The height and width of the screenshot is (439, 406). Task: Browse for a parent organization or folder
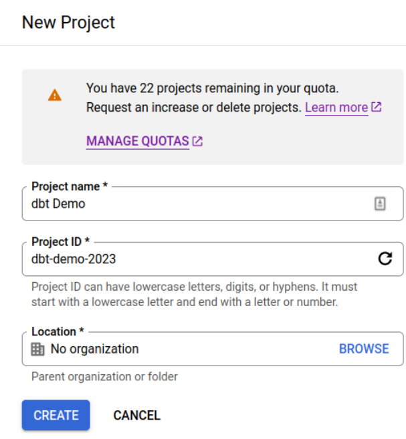(364, 349)
